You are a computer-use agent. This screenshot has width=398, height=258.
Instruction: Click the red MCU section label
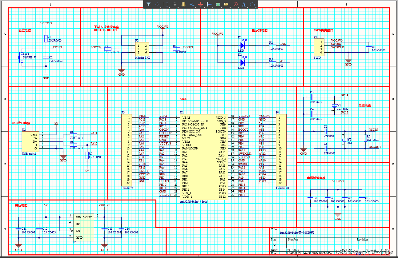183,99
